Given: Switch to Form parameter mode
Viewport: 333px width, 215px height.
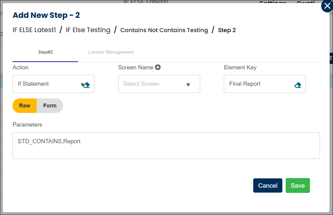Looking at the screenshot, I should coord(50,106).
